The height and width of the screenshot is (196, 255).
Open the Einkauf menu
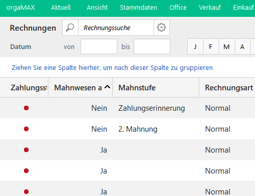[x=244, y=8]
